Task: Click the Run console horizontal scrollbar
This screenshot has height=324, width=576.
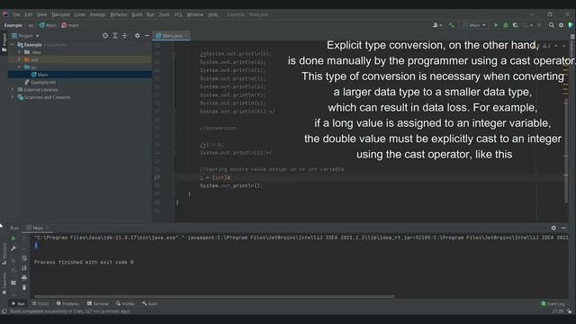Action: click(x=214, y=296)
